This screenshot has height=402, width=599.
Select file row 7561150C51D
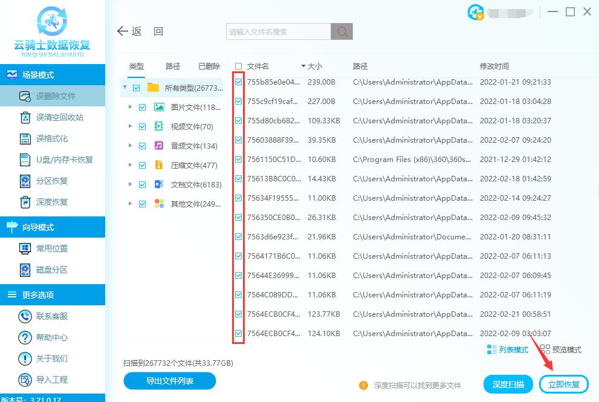[x=393, y=160]
